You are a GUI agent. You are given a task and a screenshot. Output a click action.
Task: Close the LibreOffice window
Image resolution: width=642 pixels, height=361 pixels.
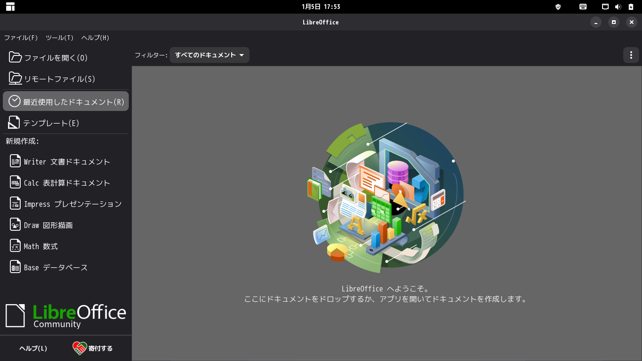click(632, 22)
